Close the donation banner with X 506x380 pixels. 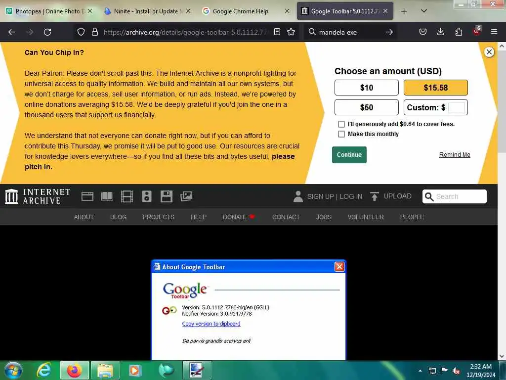tap(489, 52)
